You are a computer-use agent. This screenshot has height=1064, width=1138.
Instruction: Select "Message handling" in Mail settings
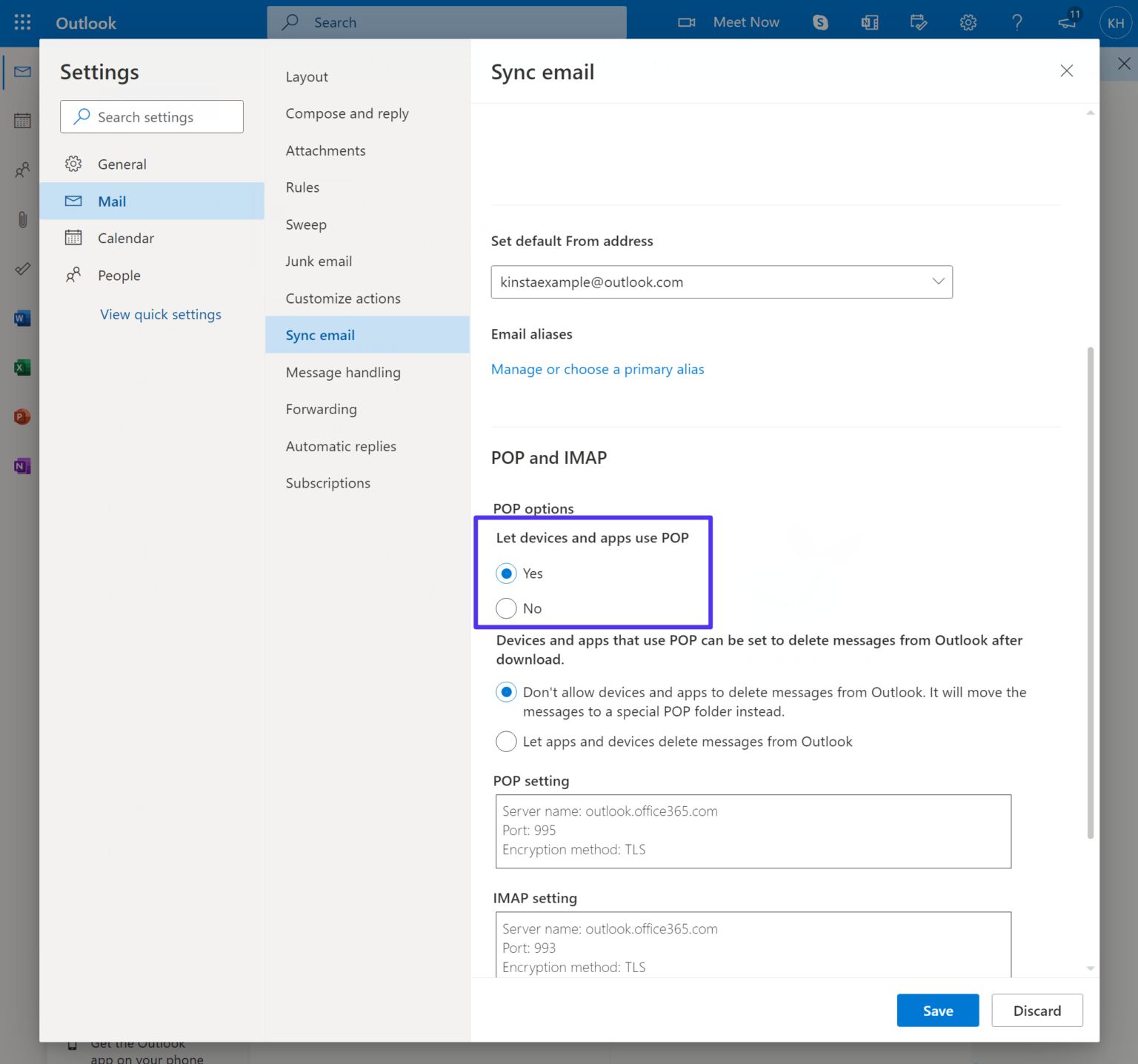pos(343,372)
